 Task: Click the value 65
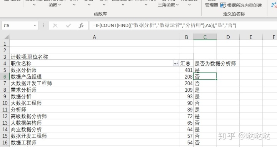tap(190, 123)
